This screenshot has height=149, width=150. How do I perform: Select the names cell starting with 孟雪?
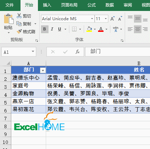pos(98,78)
